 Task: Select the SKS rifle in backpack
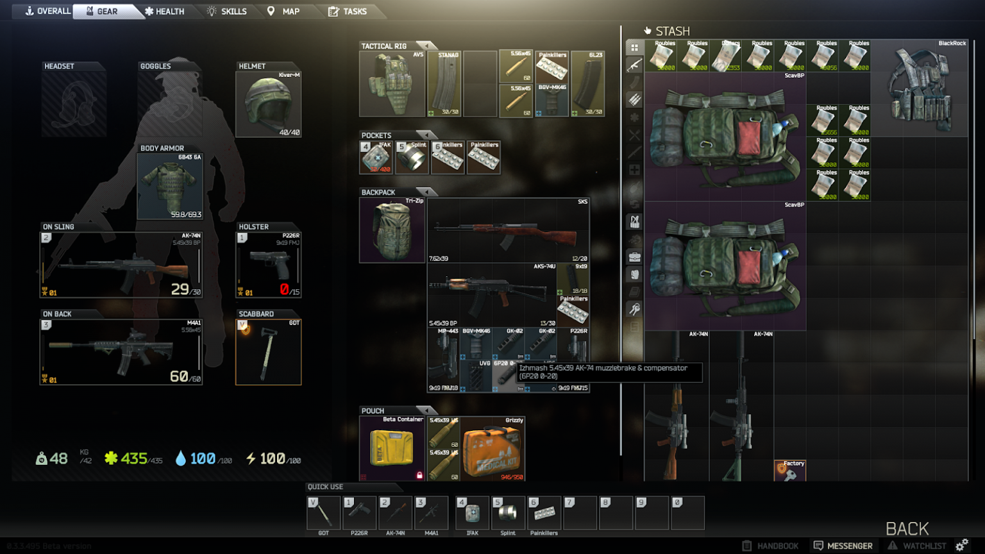pyautogui.click(x=509, y=230)
